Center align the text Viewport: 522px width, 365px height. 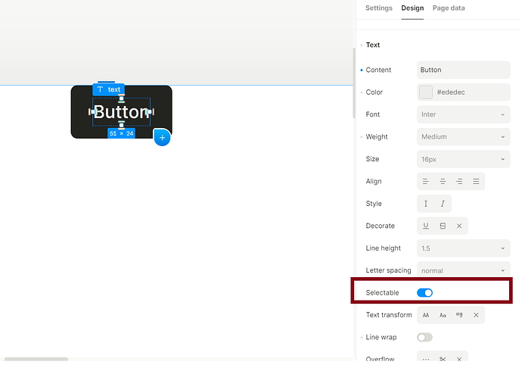[x=443, y=182]
